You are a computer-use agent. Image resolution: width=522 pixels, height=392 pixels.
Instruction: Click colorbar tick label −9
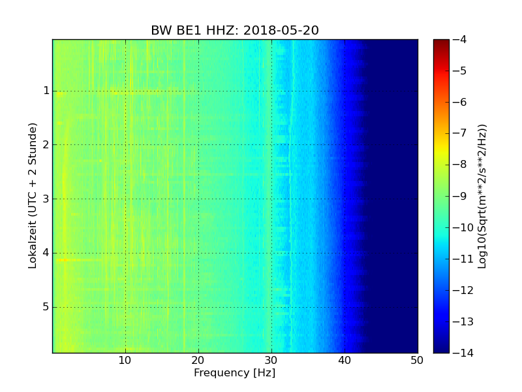tap(460, 196)
